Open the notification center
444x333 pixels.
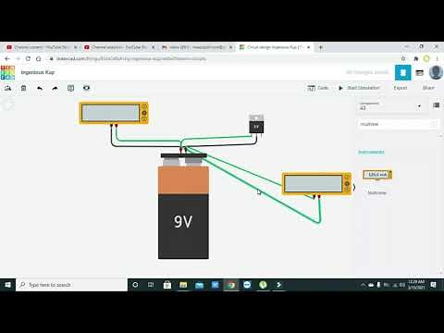(433, 285)
